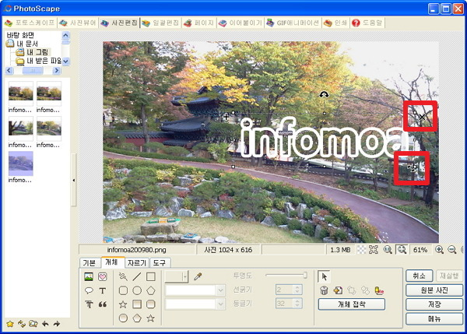
Task: Click the 투명도 opacity slider handle
Action: tap(305, 276)
